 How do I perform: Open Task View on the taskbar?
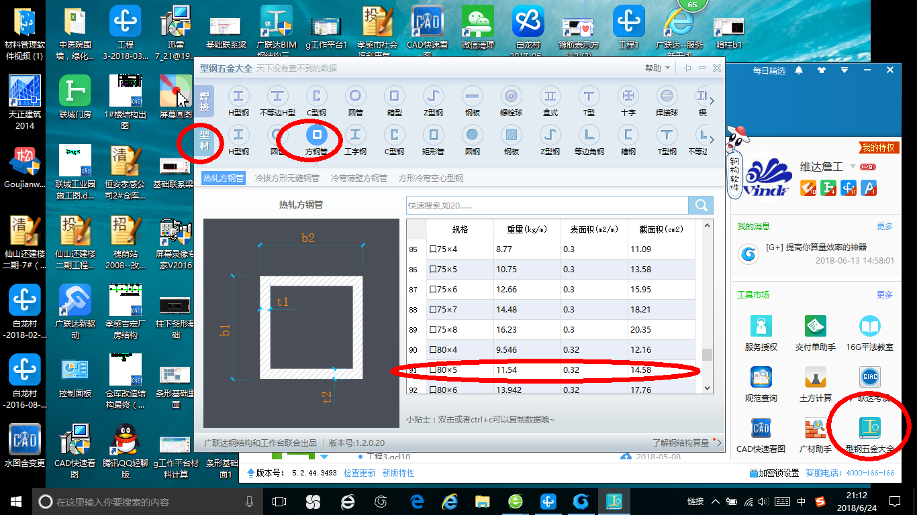tap(279, 501)
